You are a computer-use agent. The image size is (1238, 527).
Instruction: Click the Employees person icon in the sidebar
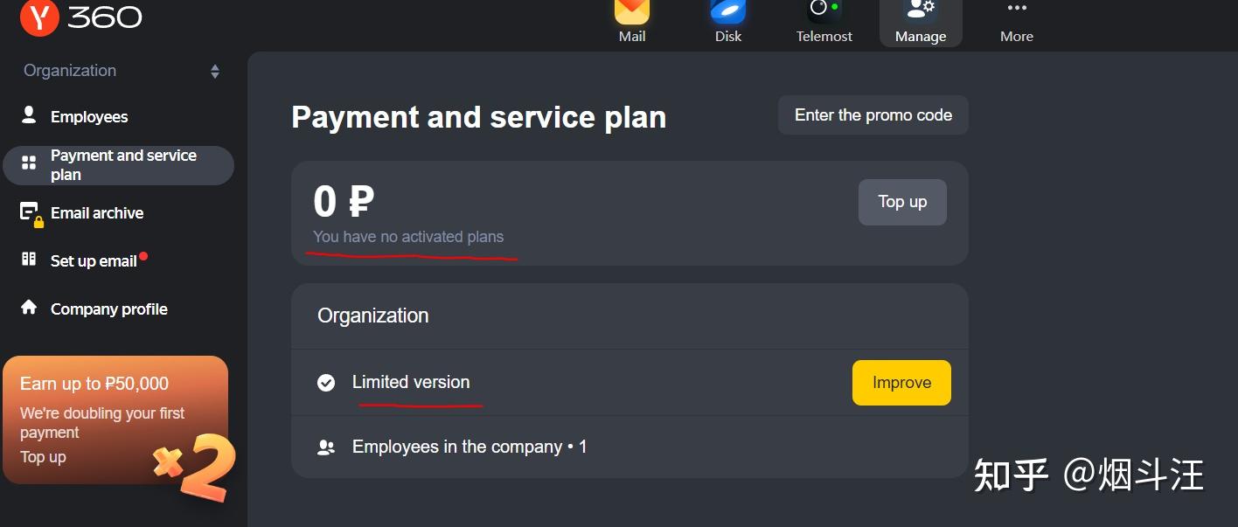coord(29,115)
